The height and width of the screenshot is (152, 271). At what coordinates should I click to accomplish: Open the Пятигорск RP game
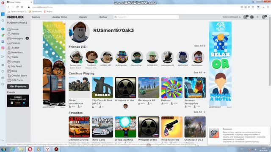(x=149, y=87)
